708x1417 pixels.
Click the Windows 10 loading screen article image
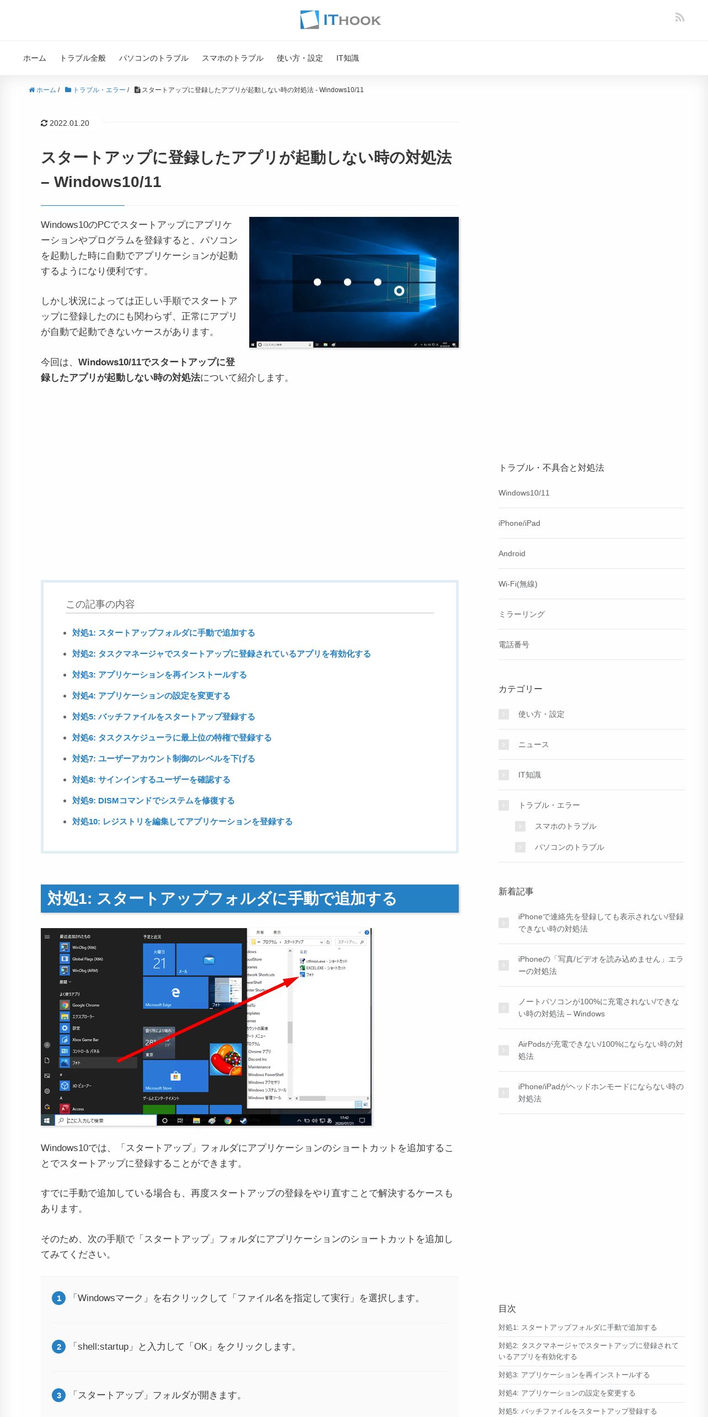(x=354, y=282)
